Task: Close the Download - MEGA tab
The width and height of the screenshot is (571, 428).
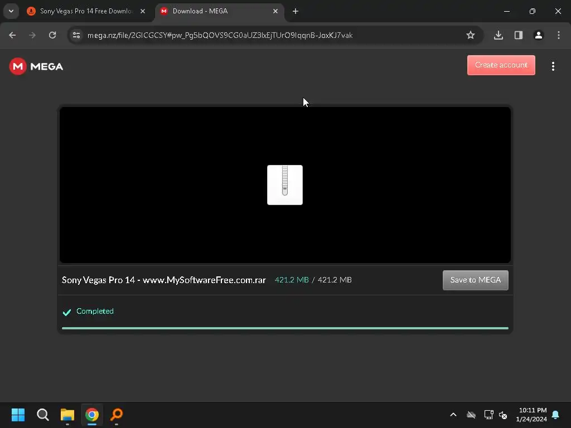Action: (x=275, y=11)
